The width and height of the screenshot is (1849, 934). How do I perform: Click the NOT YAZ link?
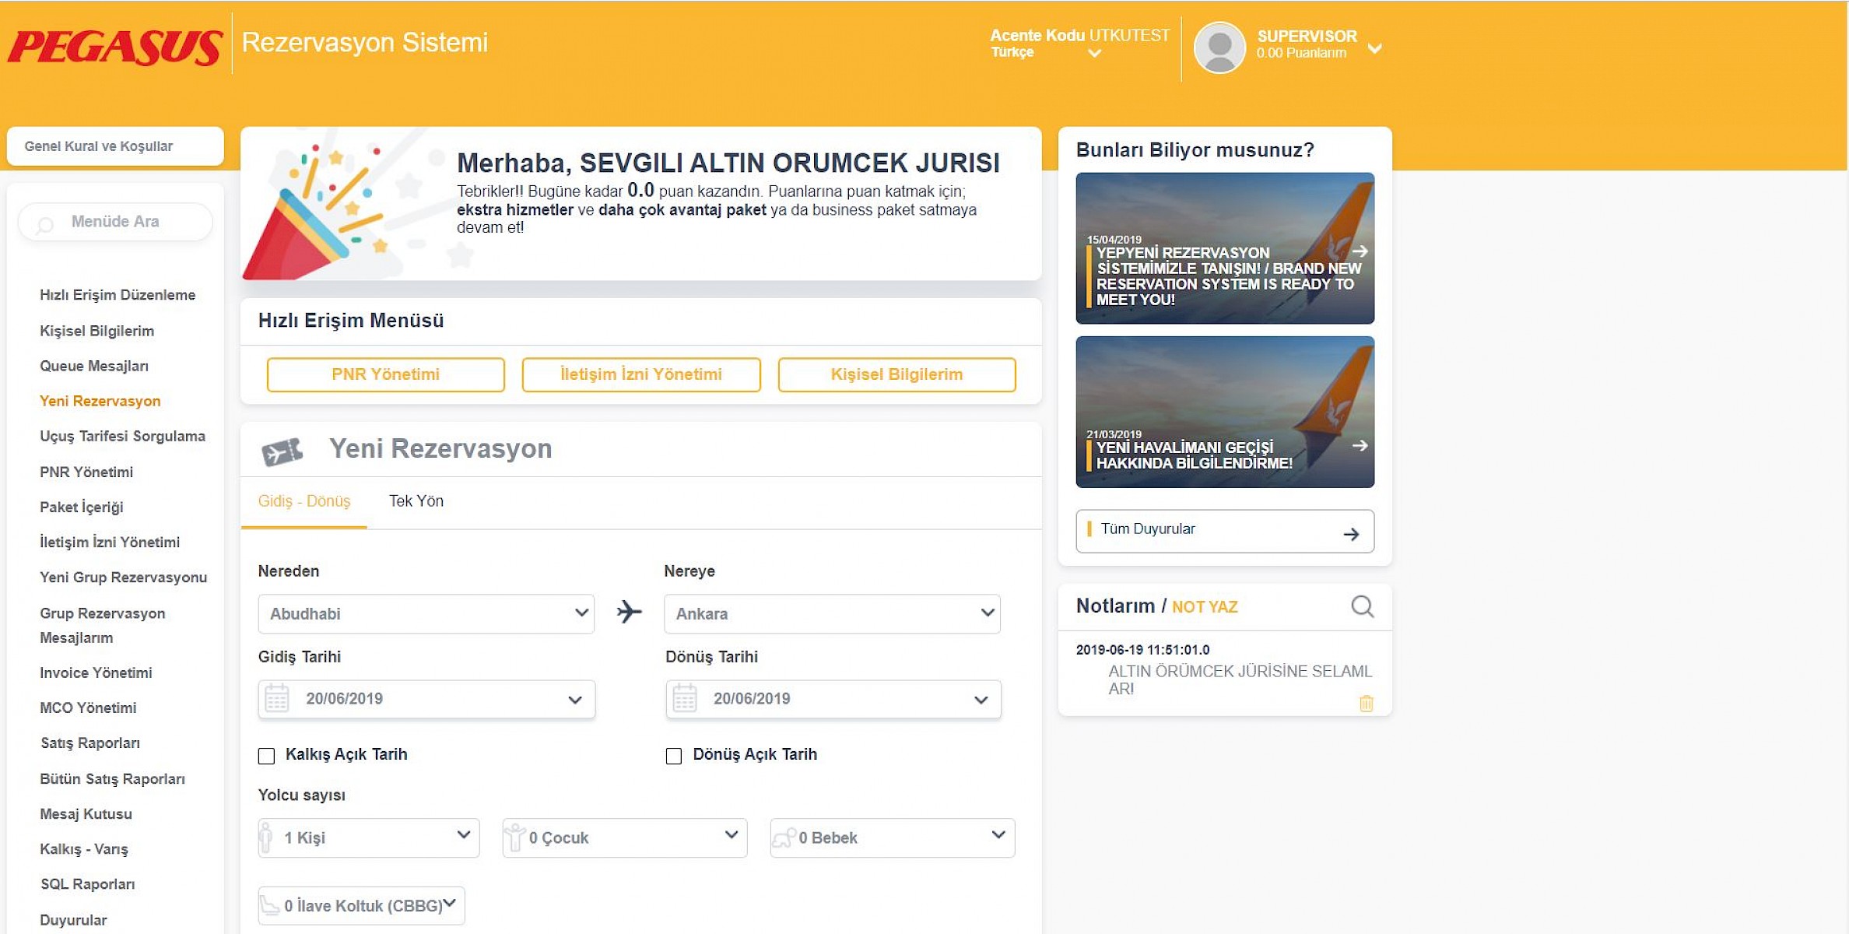point(1204,607)
